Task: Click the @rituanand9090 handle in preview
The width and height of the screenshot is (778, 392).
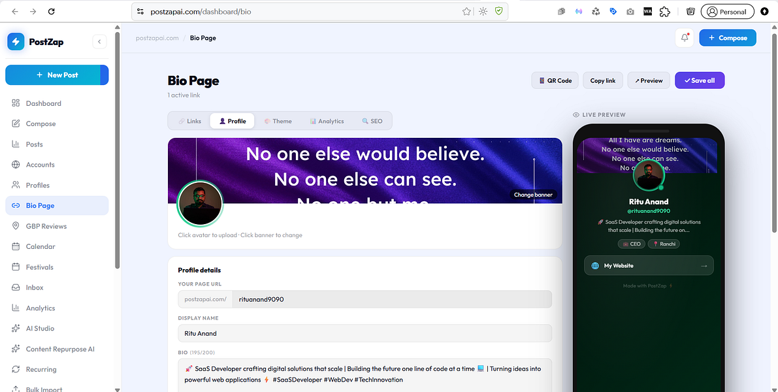Action: click(x=649, y=211)
